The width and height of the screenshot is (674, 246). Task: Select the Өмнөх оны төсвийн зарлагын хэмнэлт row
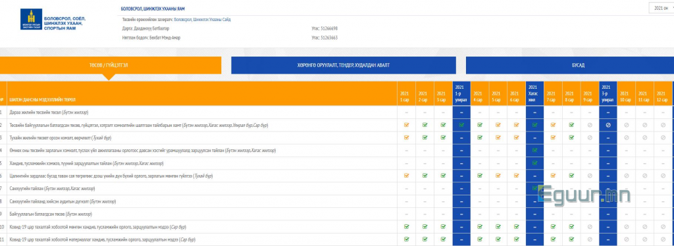(143, 150)
